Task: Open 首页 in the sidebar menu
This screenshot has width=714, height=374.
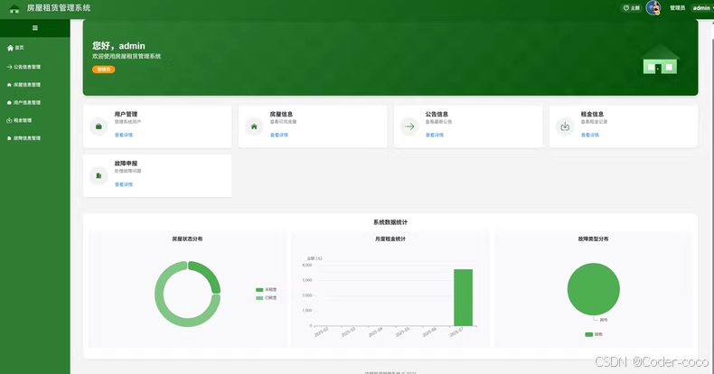Action: tap(35, 48)
